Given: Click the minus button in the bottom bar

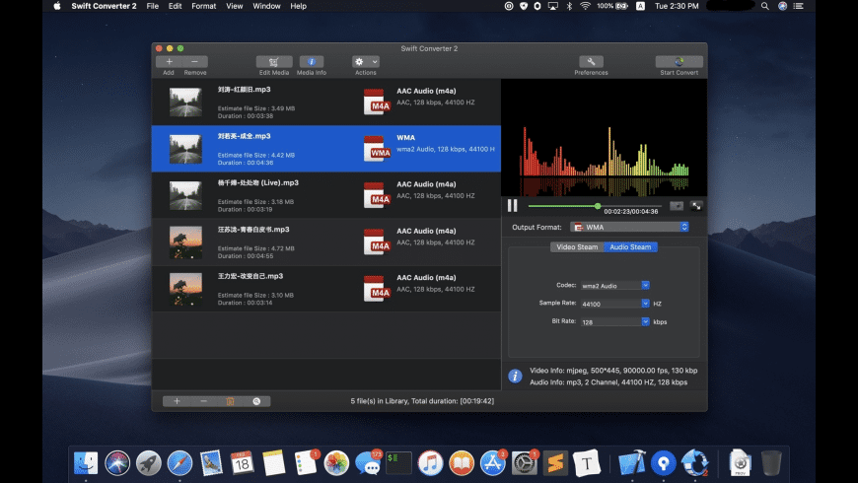Looking at the screenshot, I should tap(203, 401).
